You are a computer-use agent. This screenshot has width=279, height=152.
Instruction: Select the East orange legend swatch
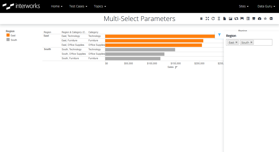pos(8,35)
